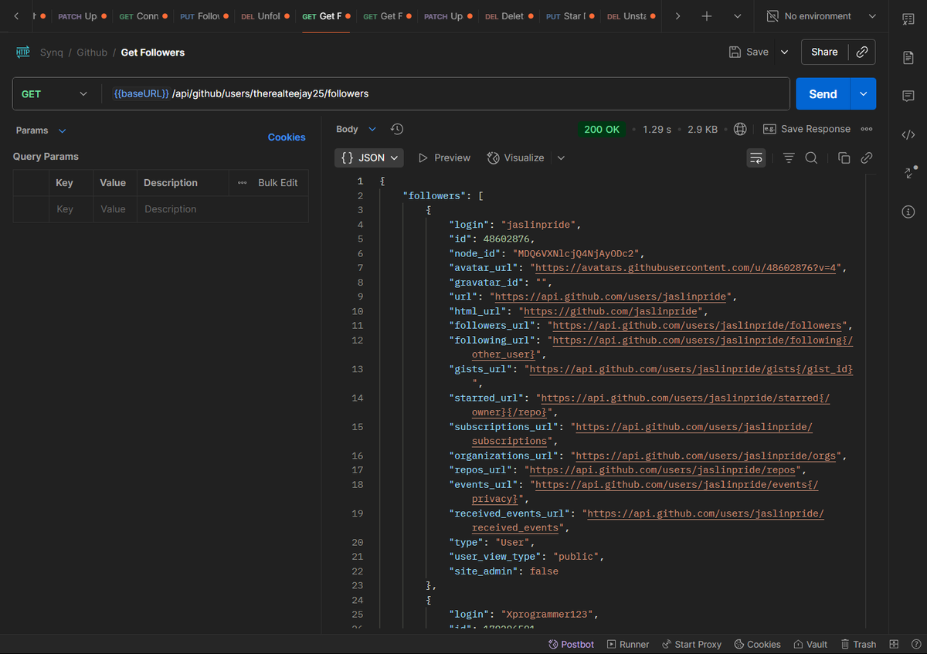
Task: Expand the Send button options arrow
Action: (863, 93)
